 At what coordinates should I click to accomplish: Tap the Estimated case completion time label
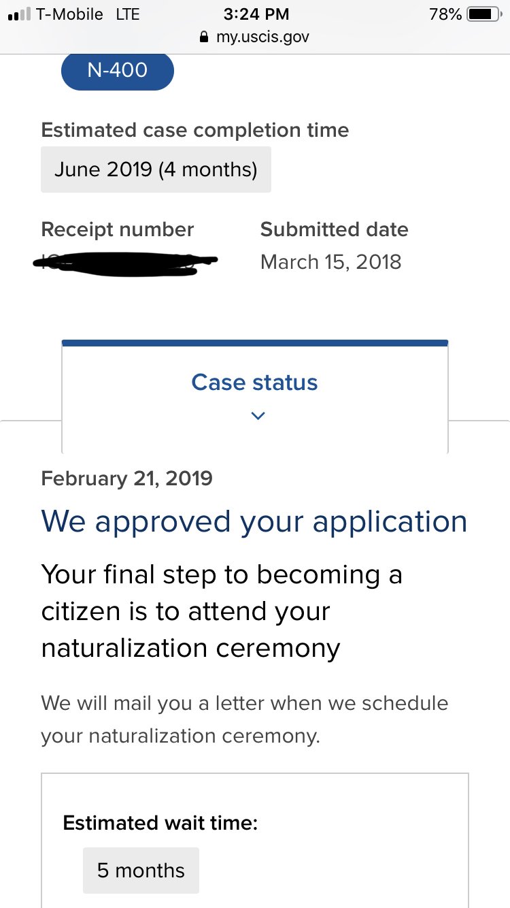coord(195,130)
